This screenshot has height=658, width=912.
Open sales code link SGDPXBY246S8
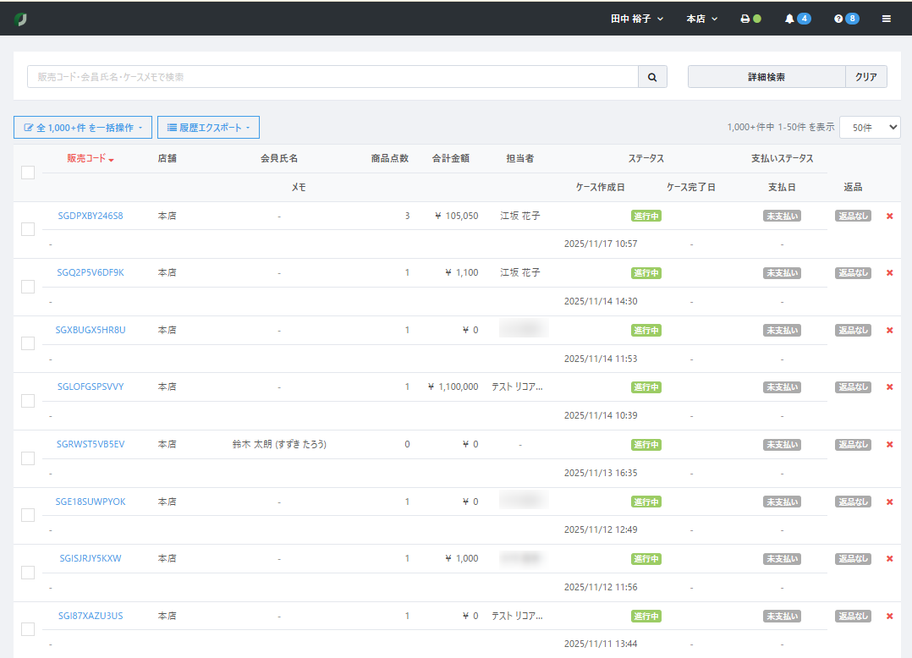click(x=91, y=216)
